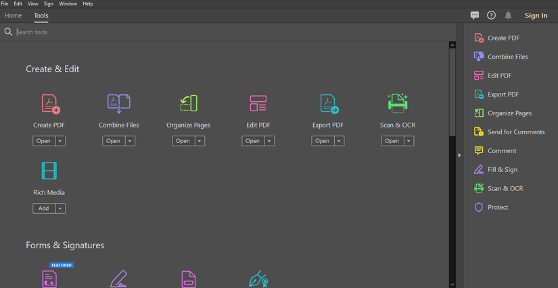Click the Organize Pages tool icon
Image resolution: width=558 pixels, height=288 pixels.
(189, 103)
